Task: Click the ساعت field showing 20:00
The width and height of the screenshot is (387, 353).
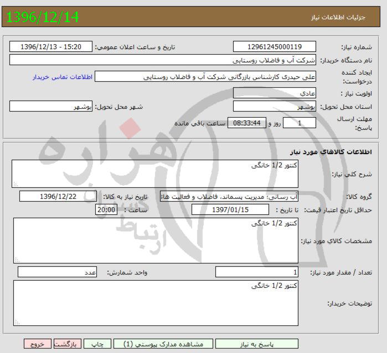Action: click(x=106, y=209)
